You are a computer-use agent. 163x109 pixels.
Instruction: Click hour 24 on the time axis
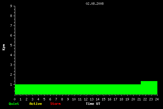point(157,99)
